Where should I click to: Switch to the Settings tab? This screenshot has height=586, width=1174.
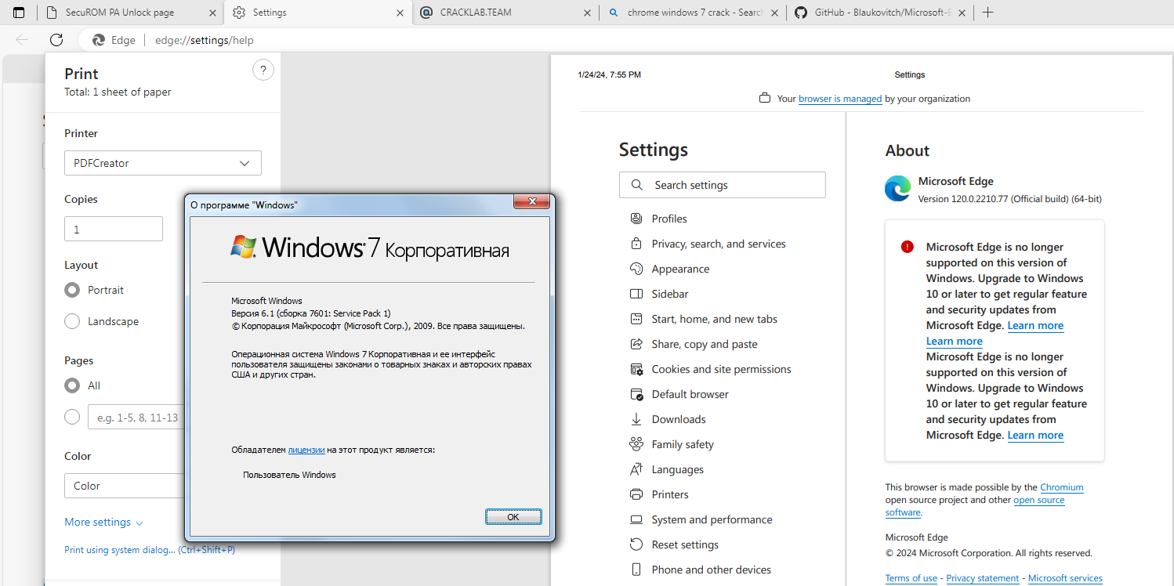click(x=317, y=13)
